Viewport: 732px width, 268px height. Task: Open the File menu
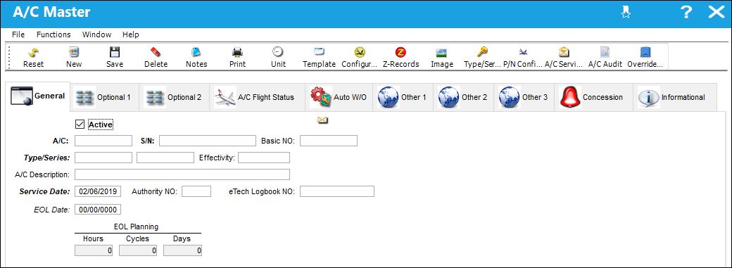pyautogui.click(x=18, y=34)
